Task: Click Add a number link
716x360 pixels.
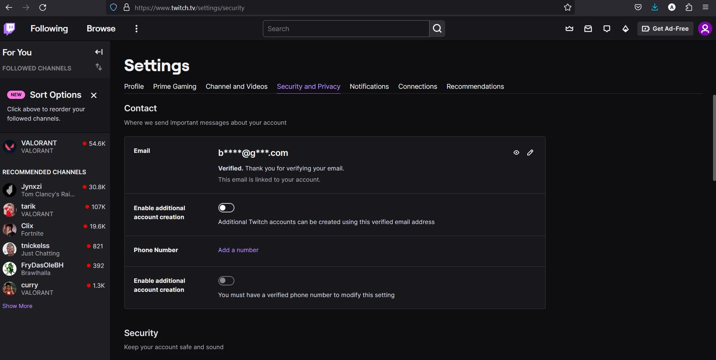Action: [238, 250]
